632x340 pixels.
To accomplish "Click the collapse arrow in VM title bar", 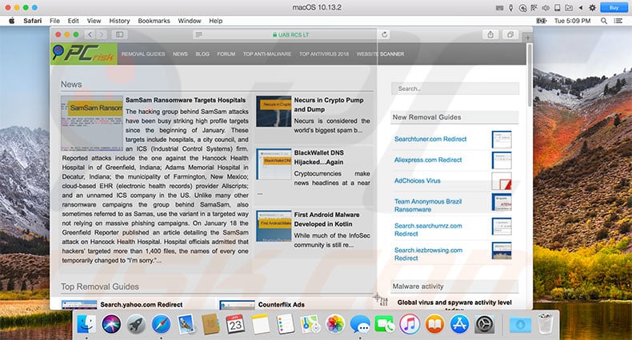I will 581,8.
